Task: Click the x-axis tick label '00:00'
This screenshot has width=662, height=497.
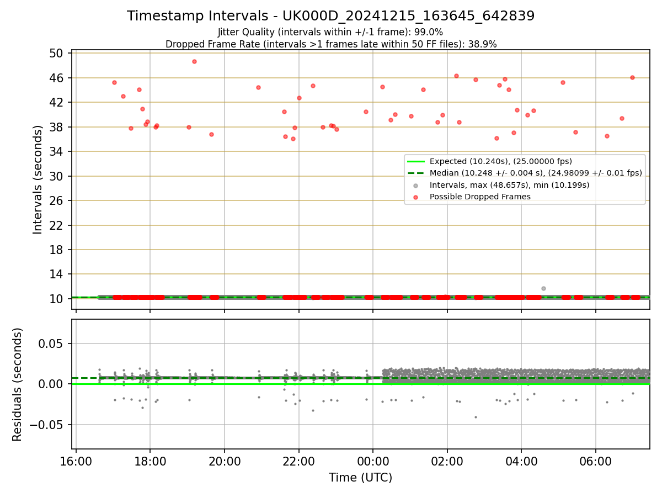Action: pos(373,461)
